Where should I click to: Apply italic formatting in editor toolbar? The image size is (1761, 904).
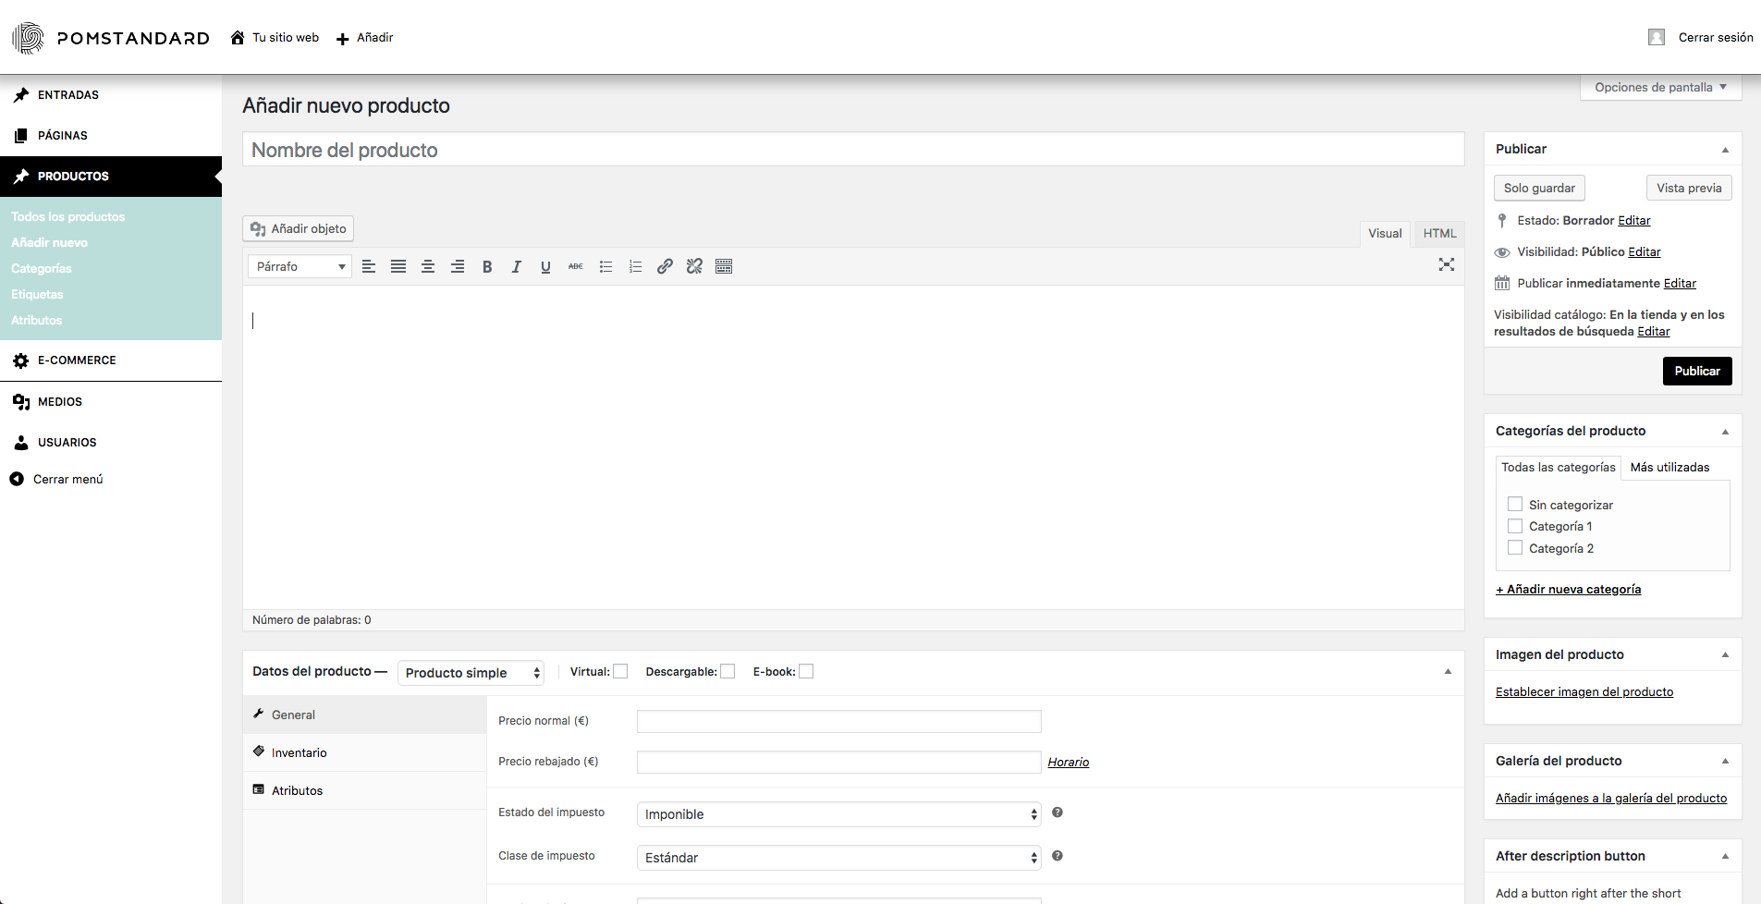517,267
